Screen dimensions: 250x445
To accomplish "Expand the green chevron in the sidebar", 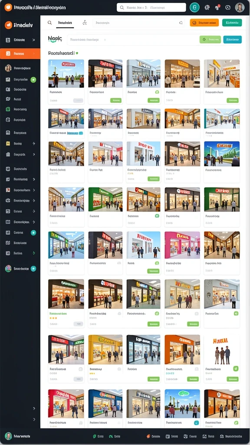I will click(34, 253).
